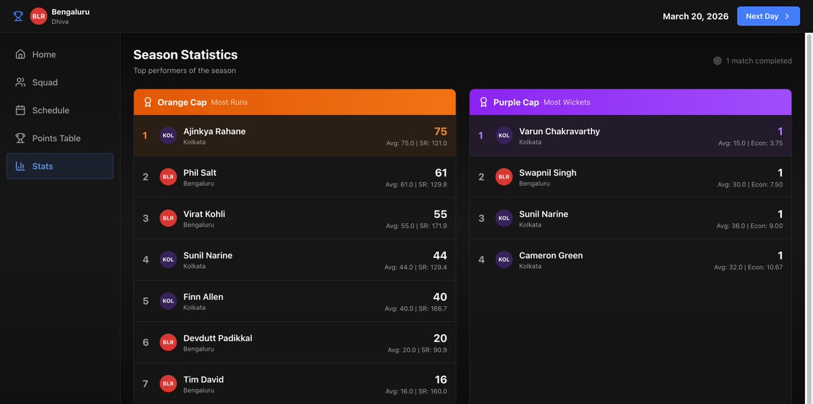The width and height of the screenshot is (813, 404).
Task: Click Virat Kohli's BLR team badge
Action: [x=168, y=218]
